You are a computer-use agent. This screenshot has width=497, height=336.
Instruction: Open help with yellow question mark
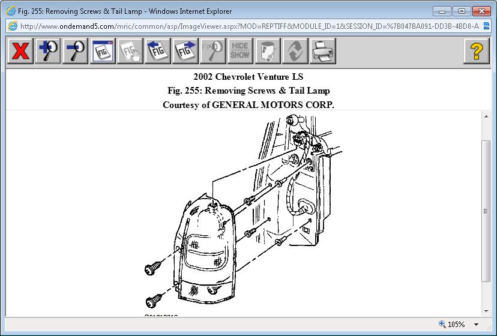coord(477,51)
